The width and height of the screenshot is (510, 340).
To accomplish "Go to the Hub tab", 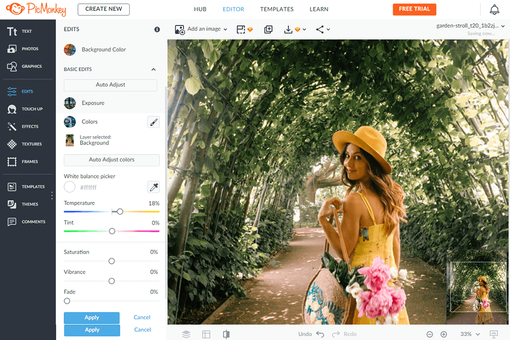I will pyautogui.click(x=200, y=9).
